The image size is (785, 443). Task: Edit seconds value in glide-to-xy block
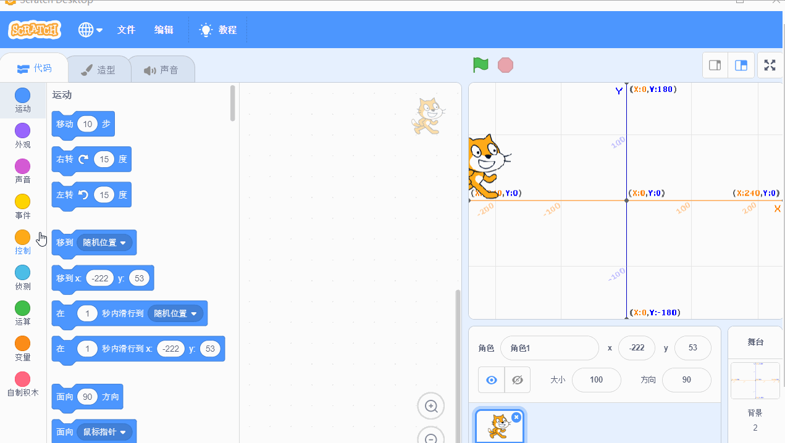click(x=87, y=349)
